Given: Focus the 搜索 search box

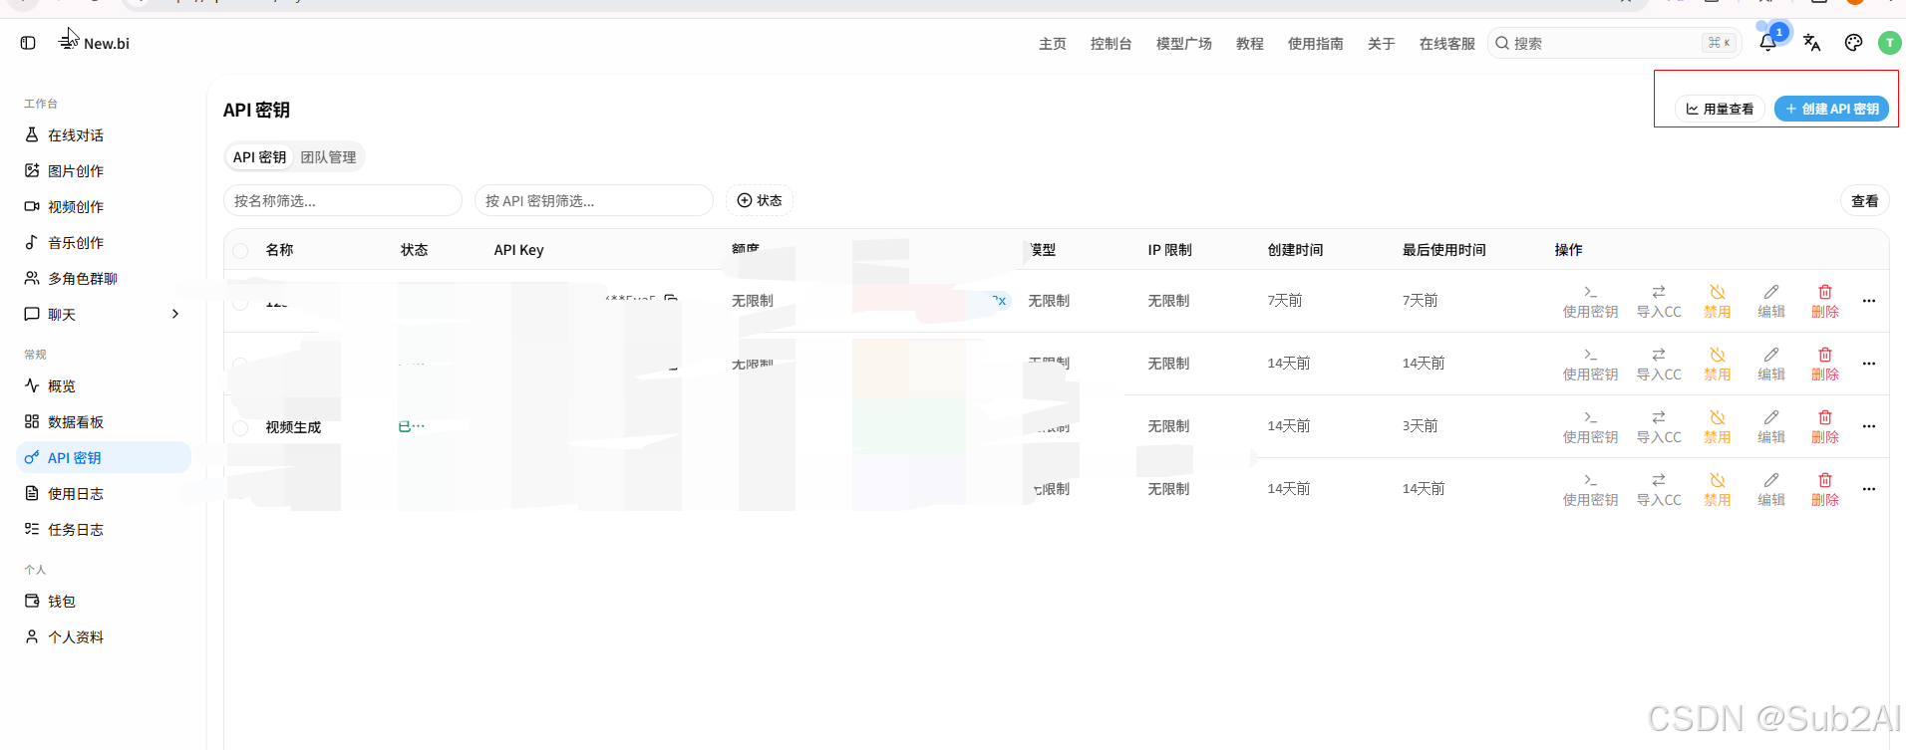Looking at the screenshot, I should click(x=1615, y=43).
